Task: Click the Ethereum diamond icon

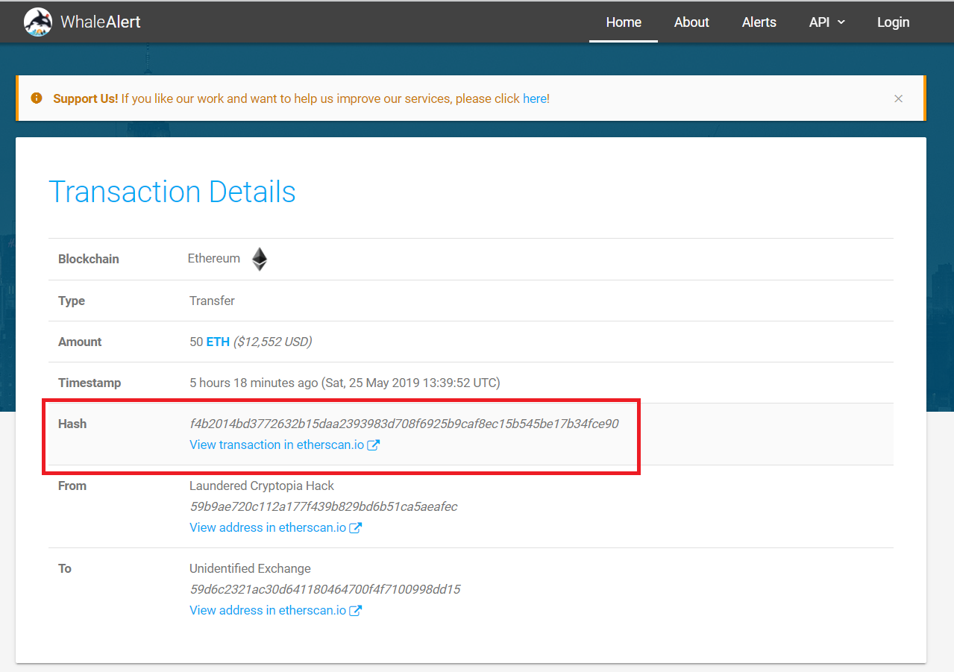Action: coord(259,259)
